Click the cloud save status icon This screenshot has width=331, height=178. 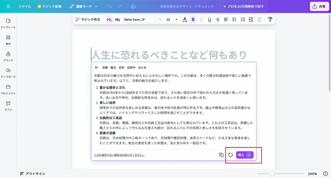coord(133,6)
